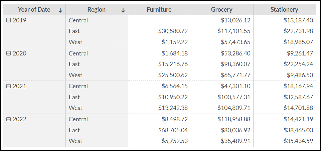
Task: Collapse the 2021 year group
Action: pos(9,86)
